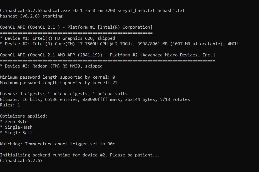Click the 'Optimizers applied:' heading
Screen dimensions: 259x172
(x=24, y=116)
